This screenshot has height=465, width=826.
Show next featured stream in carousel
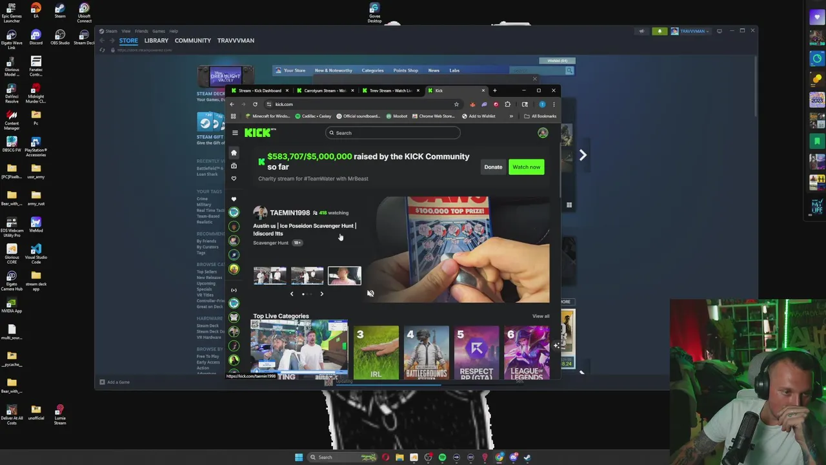[322, 294]
